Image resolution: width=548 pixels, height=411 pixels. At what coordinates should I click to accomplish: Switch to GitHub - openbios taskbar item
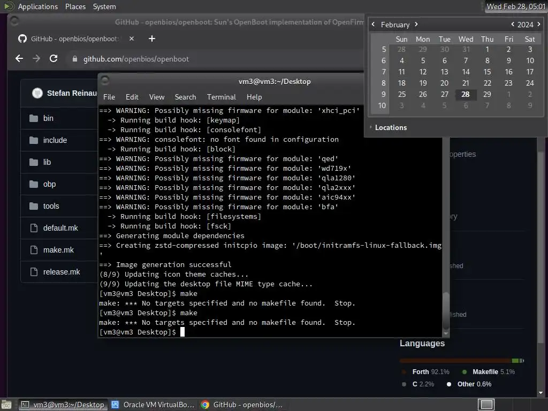pos(242,405)
